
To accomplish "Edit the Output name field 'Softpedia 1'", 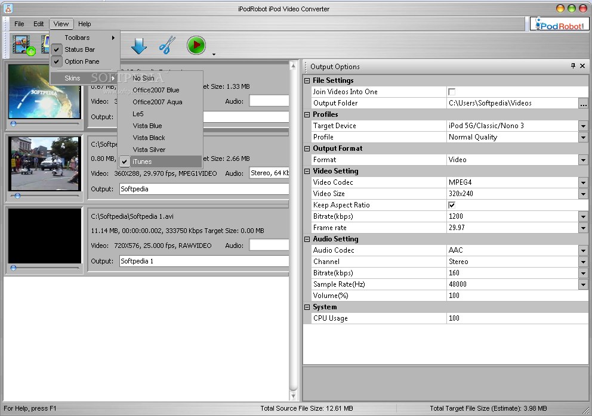I will click(204, 261).
